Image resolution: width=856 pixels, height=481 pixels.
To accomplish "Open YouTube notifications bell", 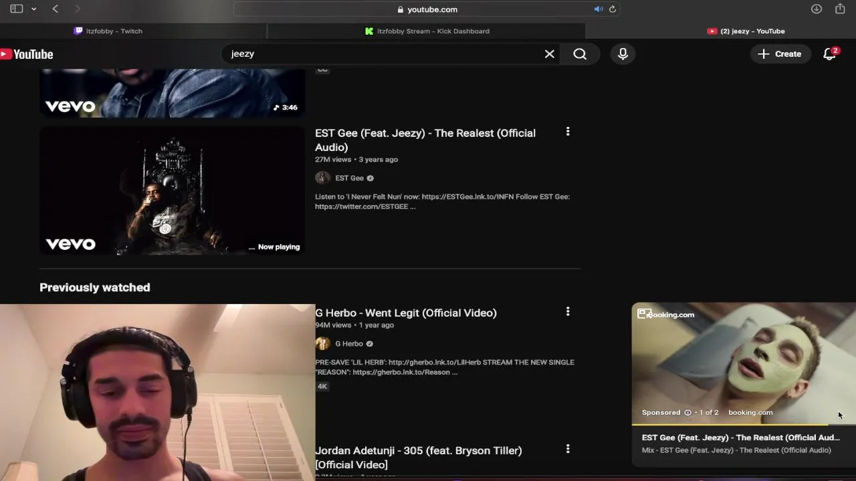I will (830, 54).
